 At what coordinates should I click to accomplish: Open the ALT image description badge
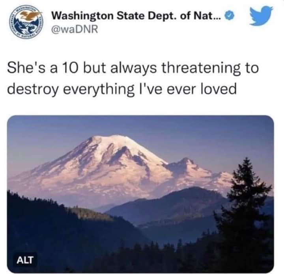(25, 260)
